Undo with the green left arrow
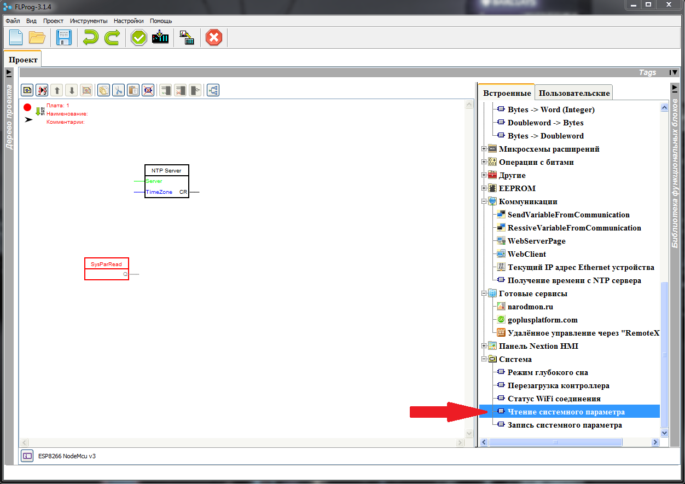Image resolution: width=685 pixels, height=484 pixels. [90, 38]
